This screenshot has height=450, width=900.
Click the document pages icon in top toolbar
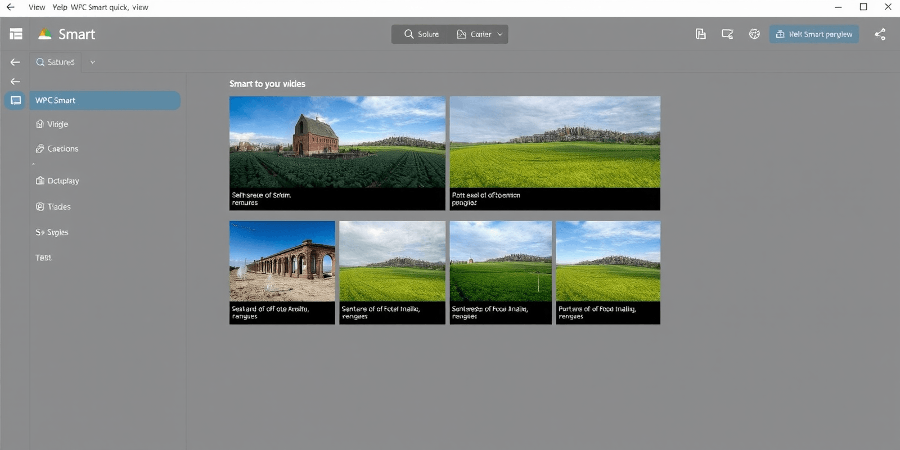tap(700, 34)
